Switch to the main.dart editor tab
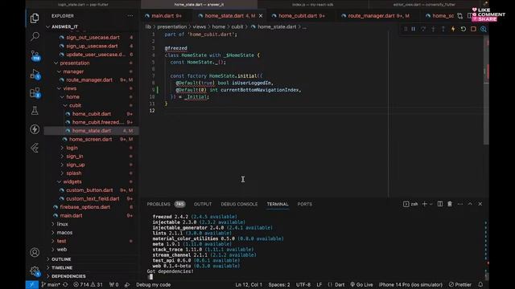 163,16
